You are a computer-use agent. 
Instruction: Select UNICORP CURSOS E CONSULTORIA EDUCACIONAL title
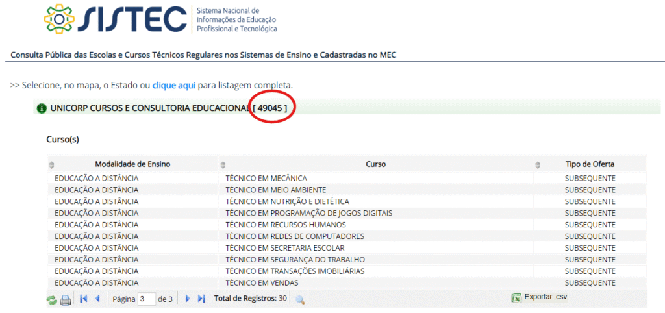150,108
